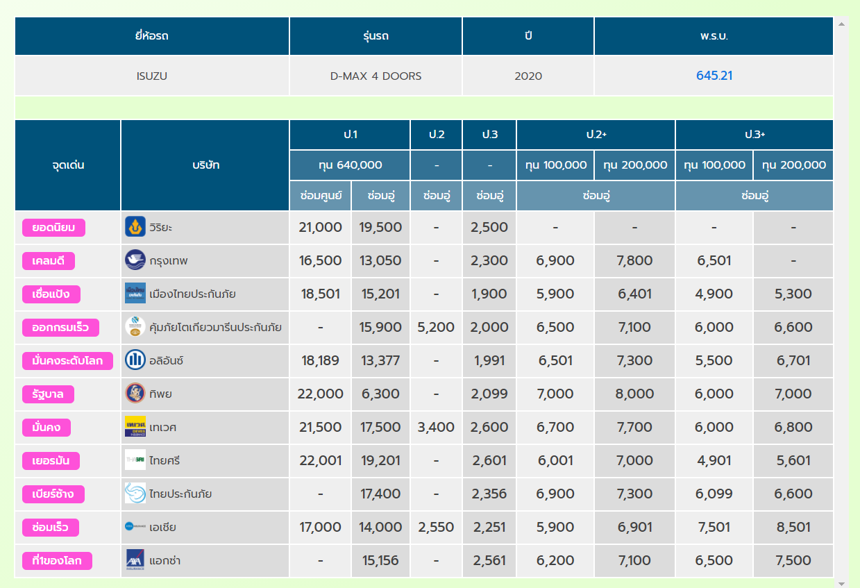Click the เบียร์ช้าง pink badge
860x588 pixels.
[53, 494]
